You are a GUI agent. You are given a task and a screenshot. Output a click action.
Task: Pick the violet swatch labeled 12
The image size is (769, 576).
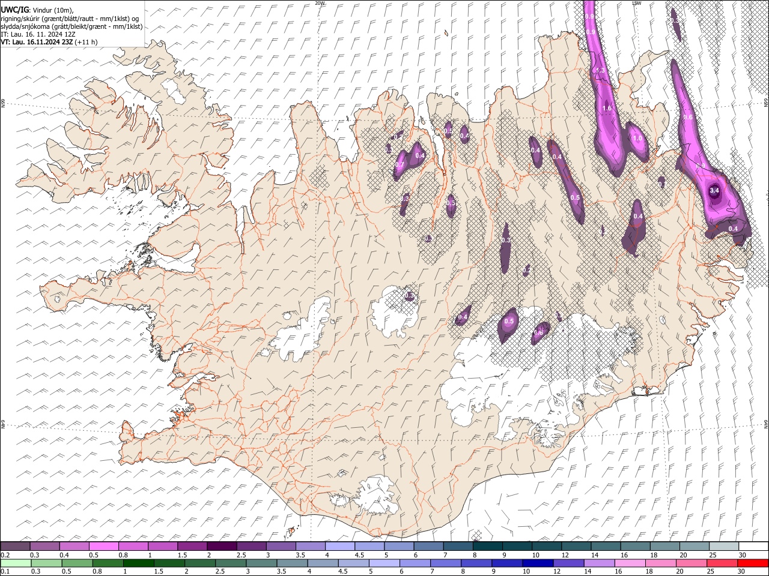(568, 563)
